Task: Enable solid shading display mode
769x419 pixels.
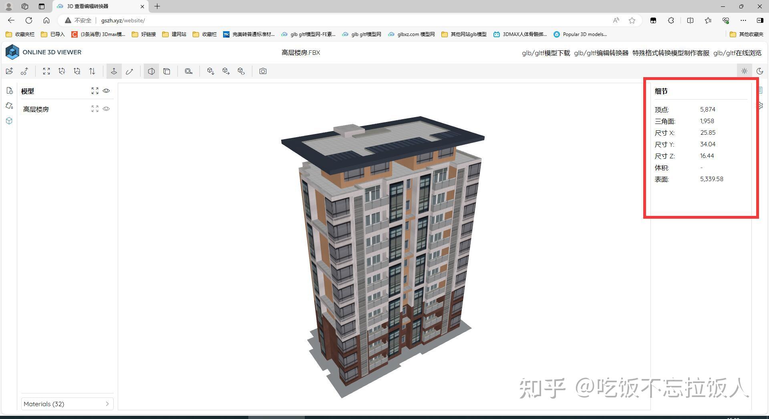Action: pos(151,71)
